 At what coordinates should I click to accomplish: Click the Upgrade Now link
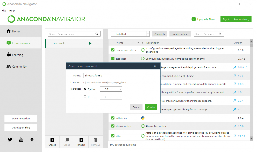(x=206, y=19)
